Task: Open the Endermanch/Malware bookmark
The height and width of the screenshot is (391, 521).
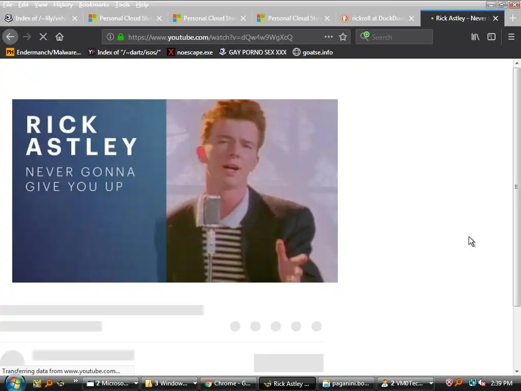Action: click(44, 52)
